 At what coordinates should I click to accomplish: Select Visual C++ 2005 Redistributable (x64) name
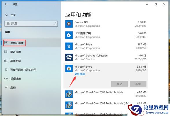click(x=102, y=104)
